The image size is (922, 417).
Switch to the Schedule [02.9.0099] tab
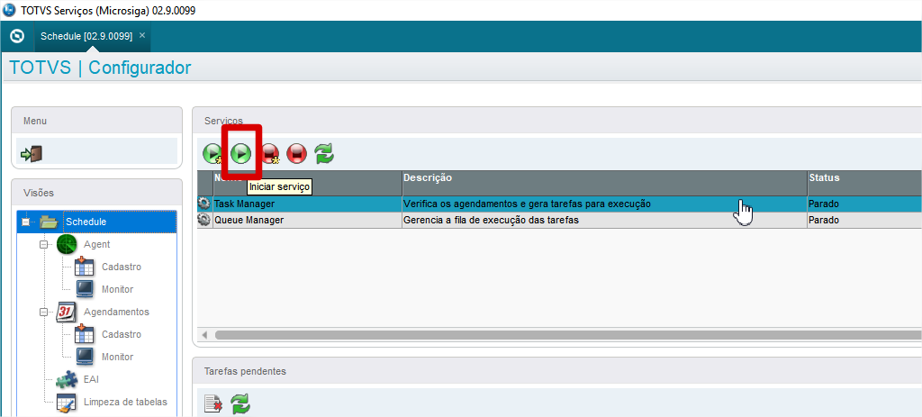[86, 36]
